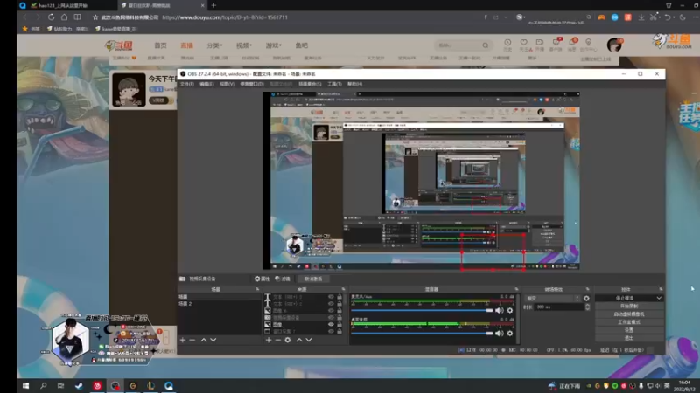The height and width of the screenshot is (393, 700).
Task: Open the transition type dropdown in Scene Transitions
Action: (x=553, y=299)
